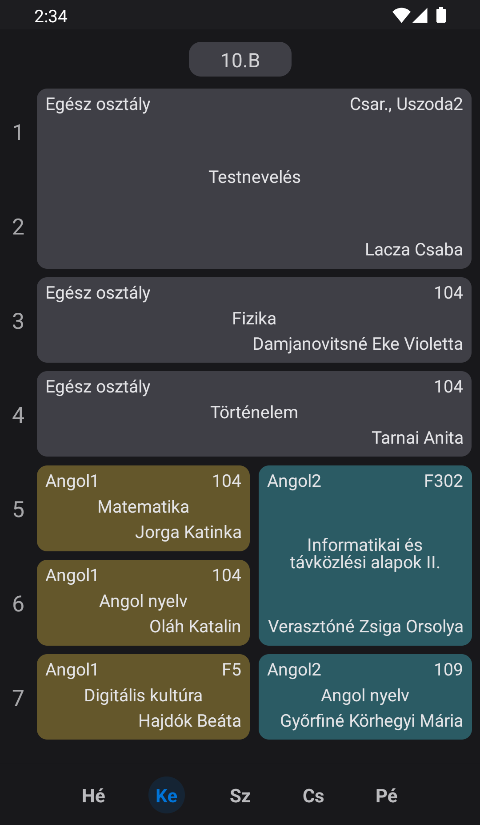Tap the Fizika lesson card
This screenshot has width=480, height=825.
pyautogui.click(x=254, y=319)
